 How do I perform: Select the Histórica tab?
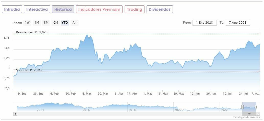tap(63, 9)
